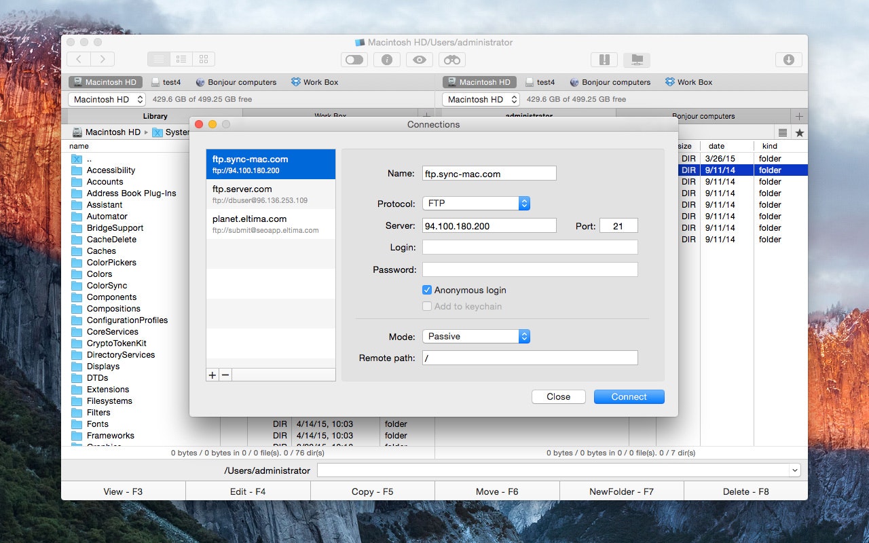869x543 pixels.
Task: Open the info icon in the toolbar
Action: click(387, 60)
